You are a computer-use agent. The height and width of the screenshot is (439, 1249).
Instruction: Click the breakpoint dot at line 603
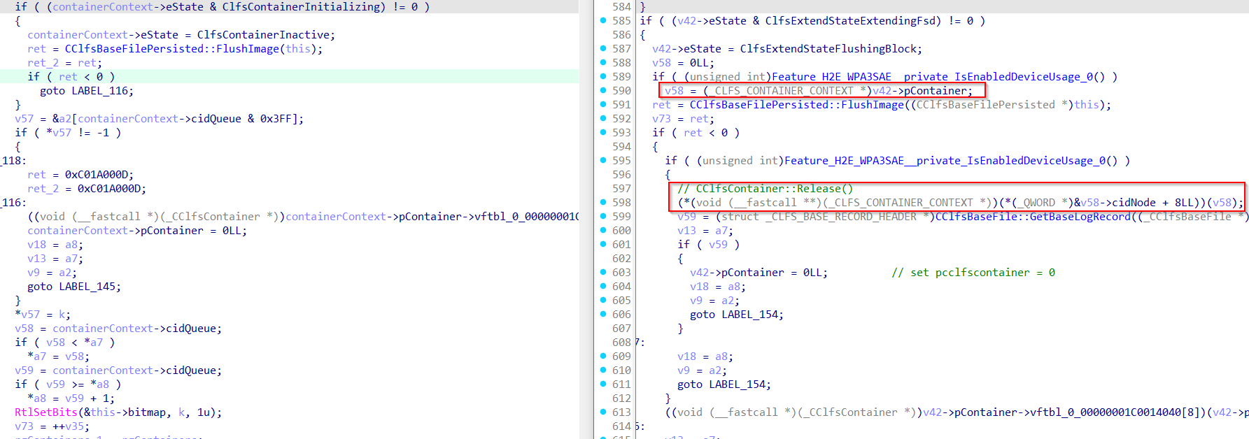(603, 273)
